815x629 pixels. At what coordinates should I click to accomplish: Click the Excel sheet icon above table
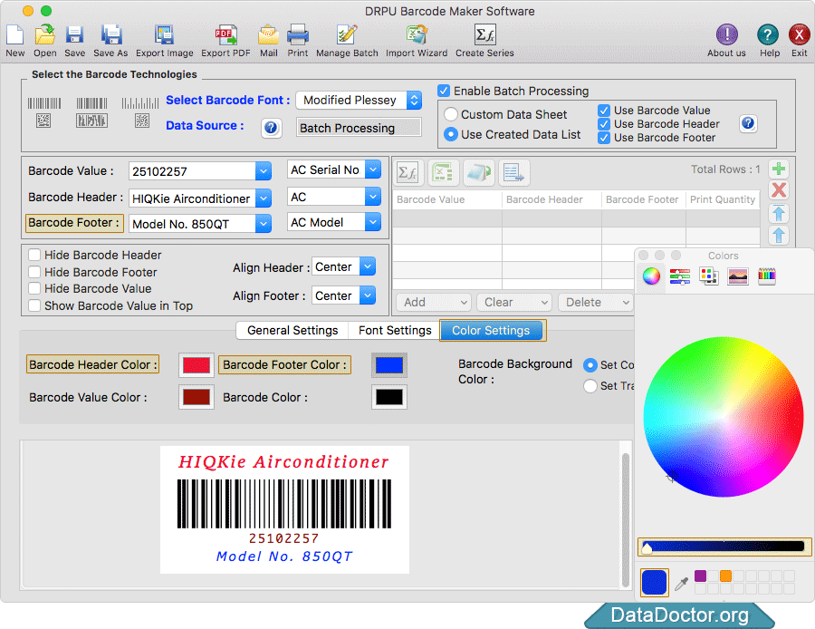pos(443,172)
